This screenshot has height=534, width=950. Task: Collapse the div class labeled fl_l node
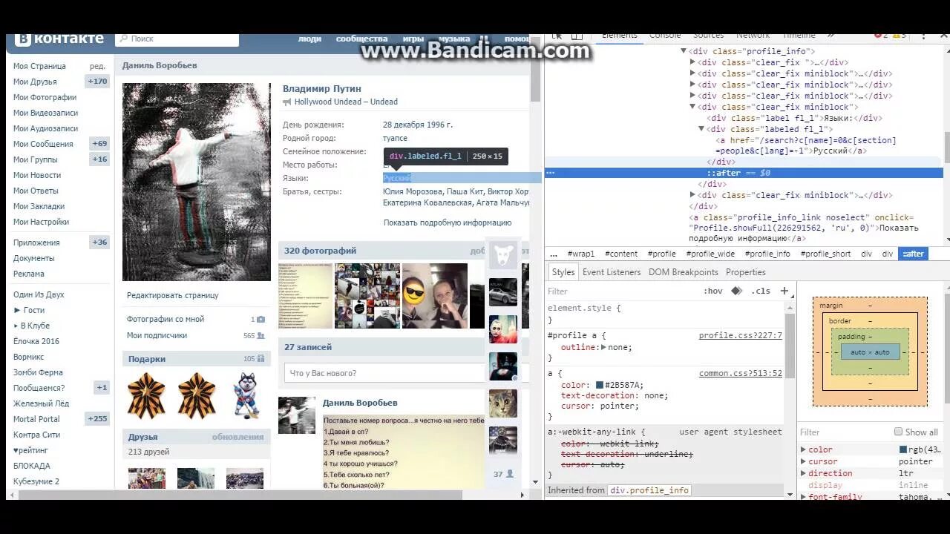(x=701, y=129)
